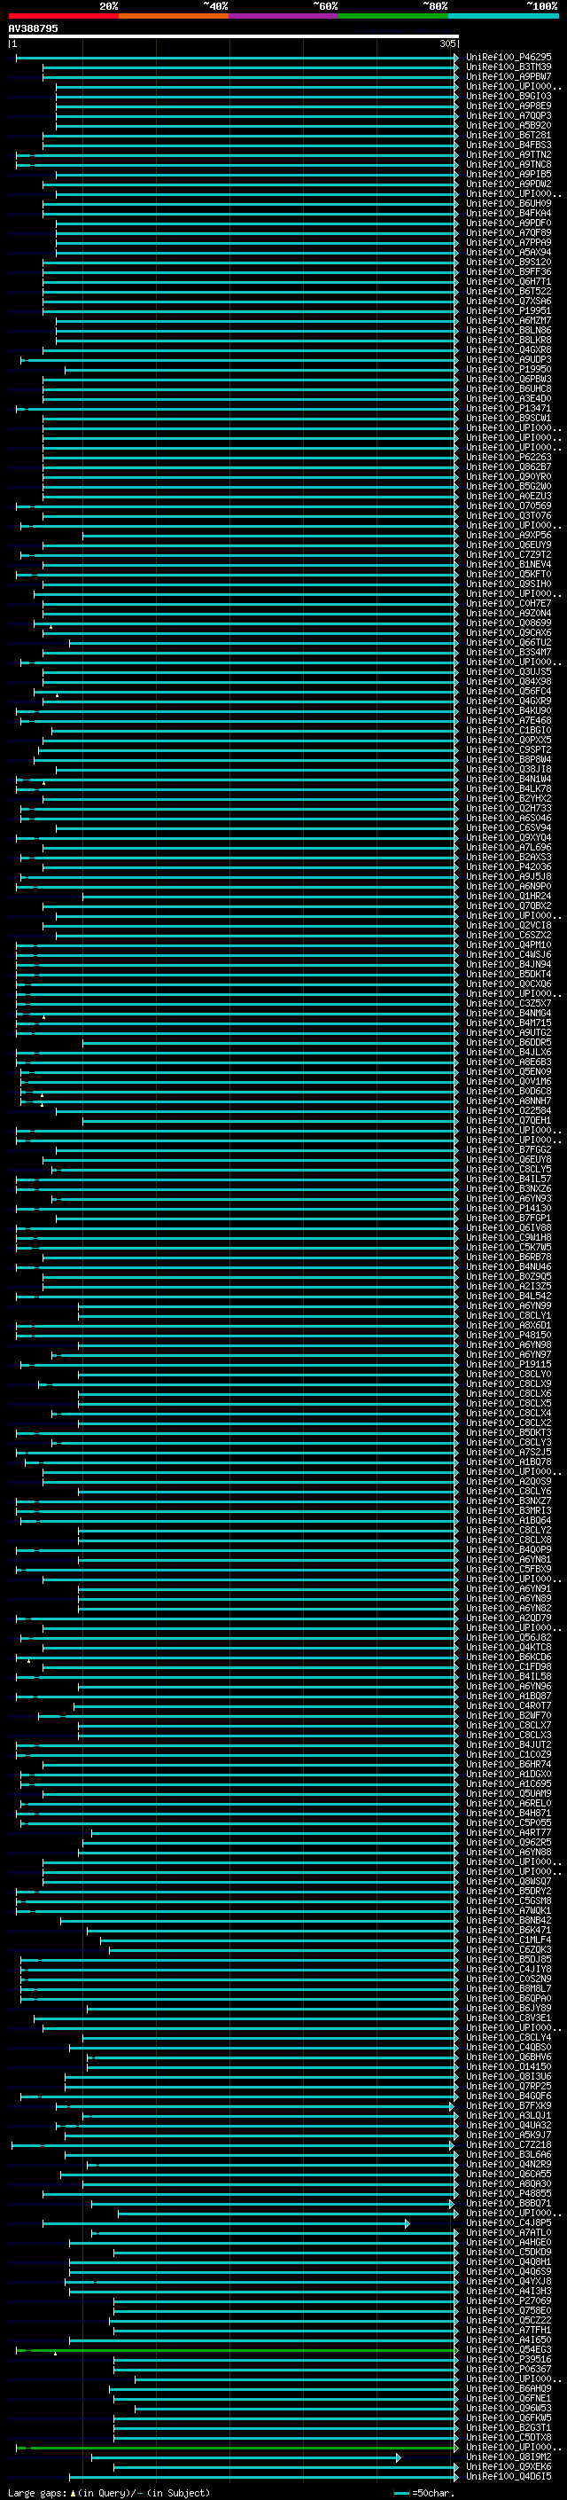Select UniRef100_P42036 entry
The width and height of the screenshot is (567, 2500).
point(509,867)
